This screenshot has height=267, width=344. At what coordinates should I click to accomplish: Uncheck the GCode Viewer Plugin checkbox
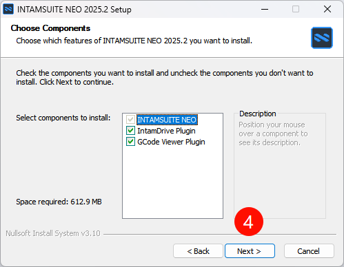click(x=130, y=142)
